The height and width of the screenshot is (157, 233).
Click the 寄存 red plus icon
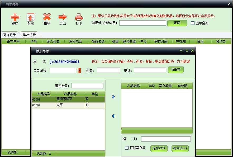15,17
